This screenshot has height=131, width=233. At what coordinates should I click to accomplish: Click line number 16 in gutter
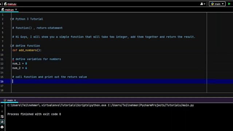pos(2,82)
